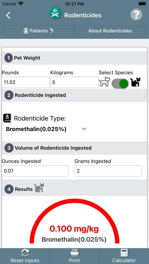Expand Patients with the right chevron
Viewport: 149px width, 264px height.
point(52,31)
